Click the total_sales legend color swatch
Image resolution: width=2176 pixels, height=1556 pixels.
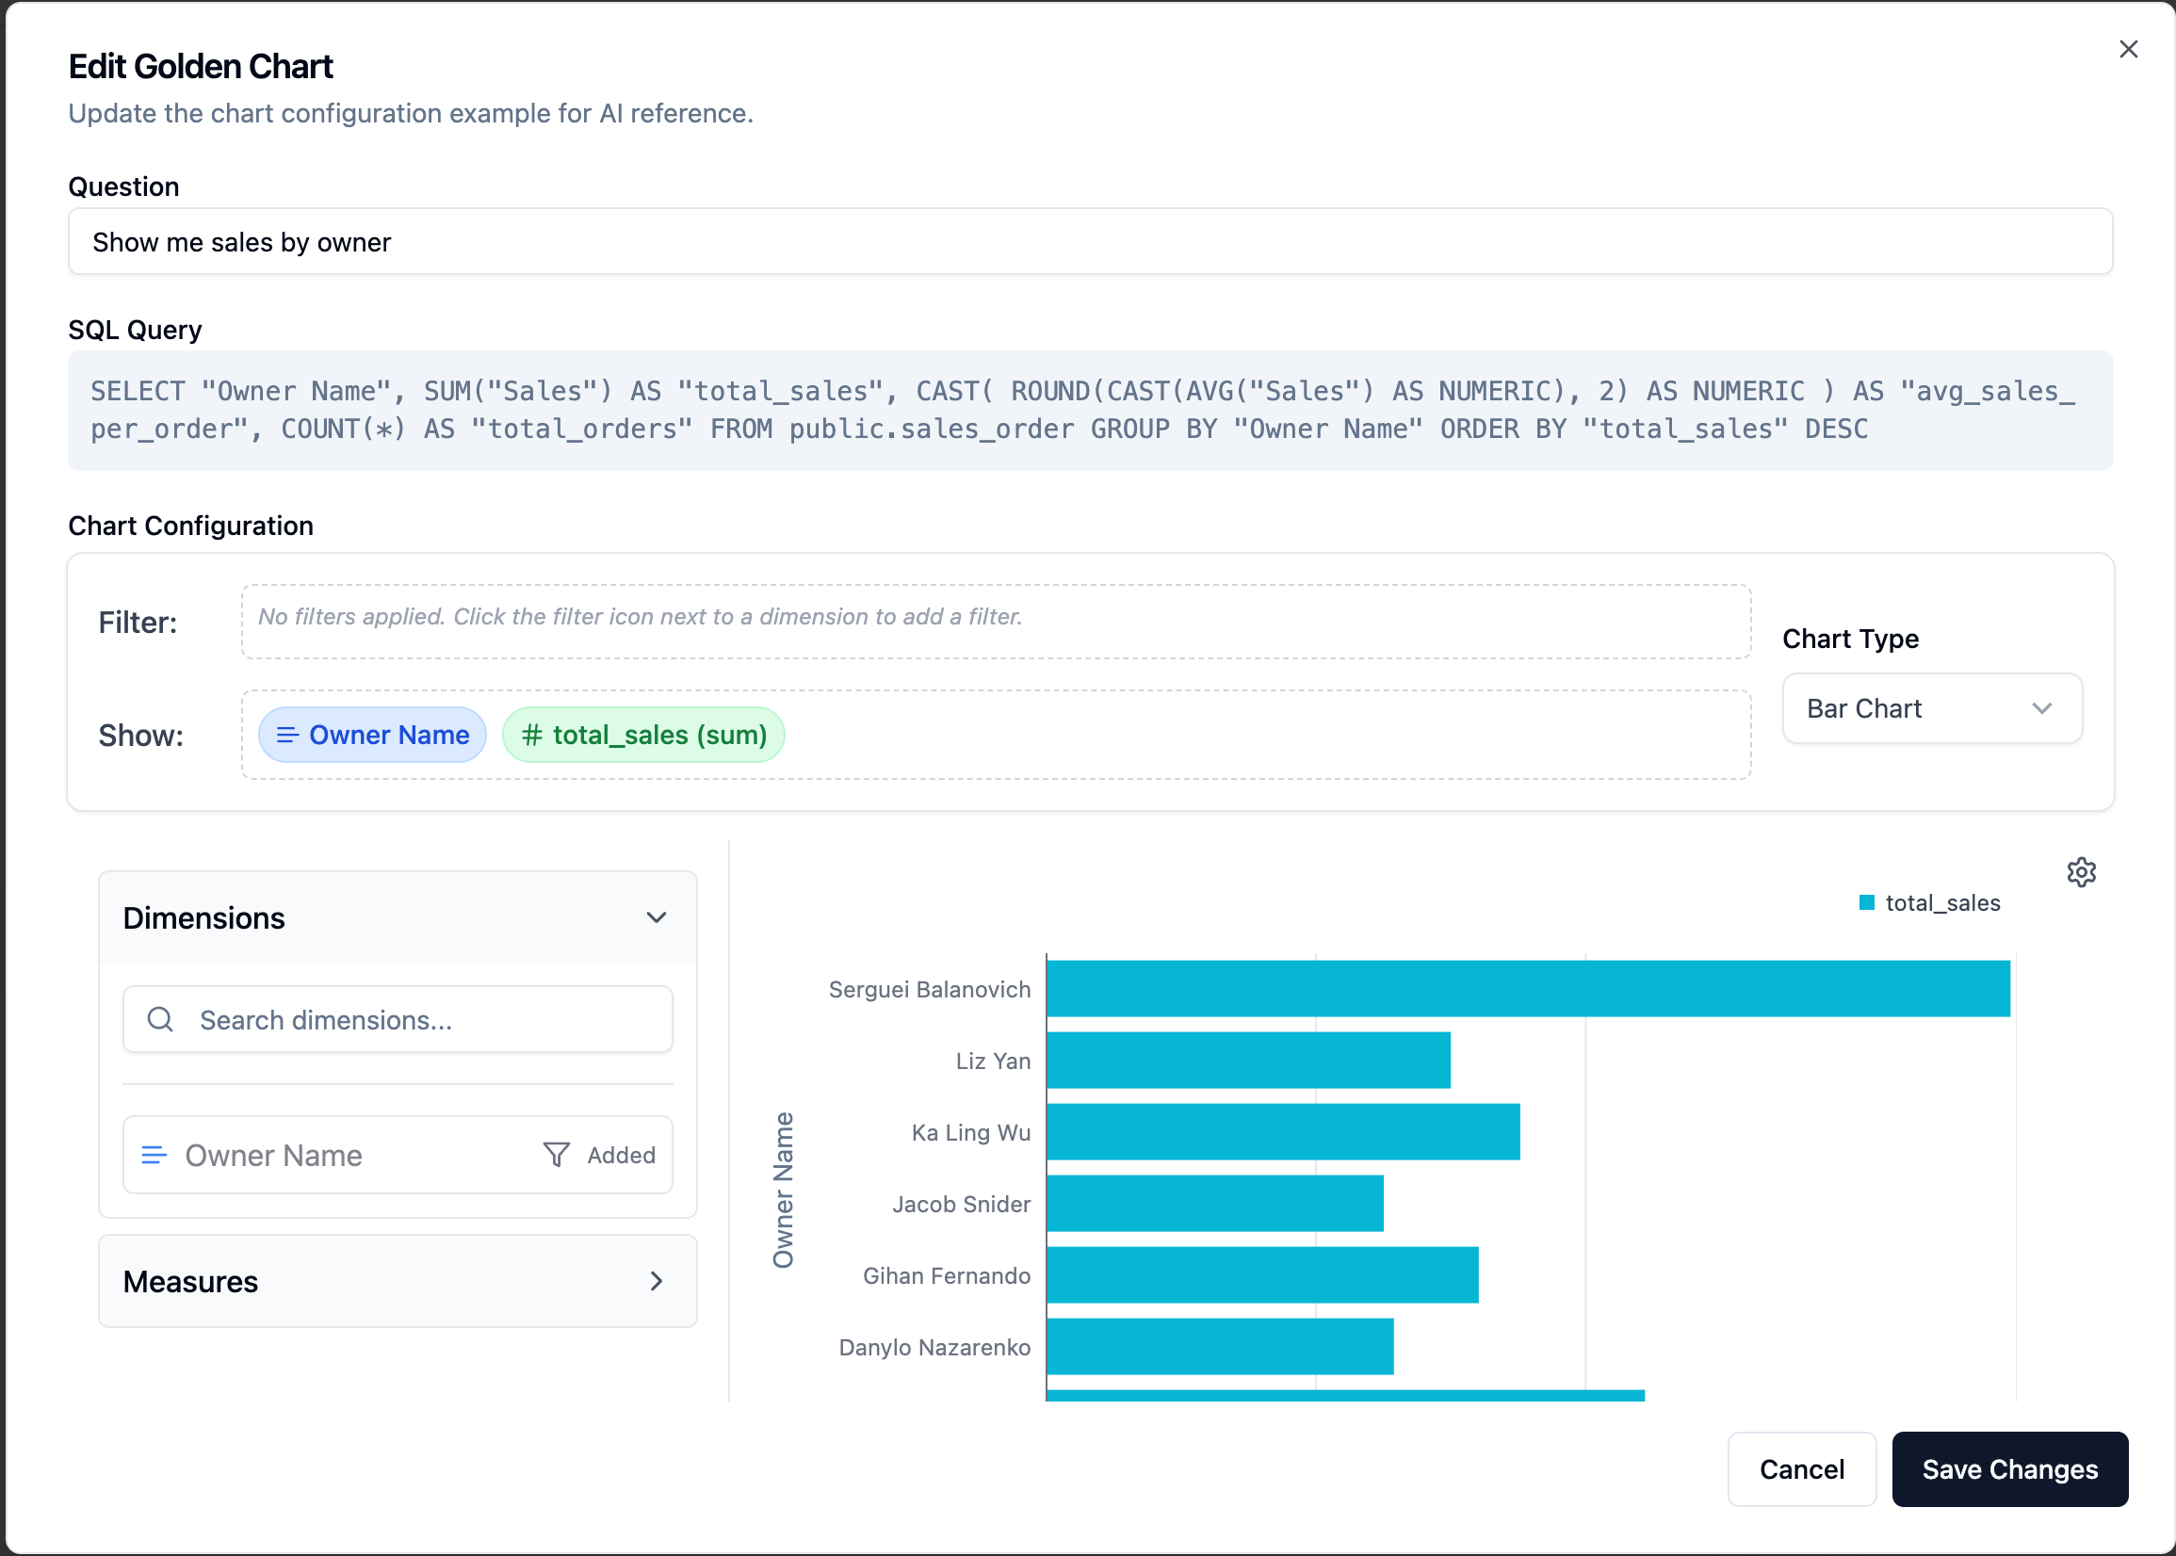click(1865, 902)
